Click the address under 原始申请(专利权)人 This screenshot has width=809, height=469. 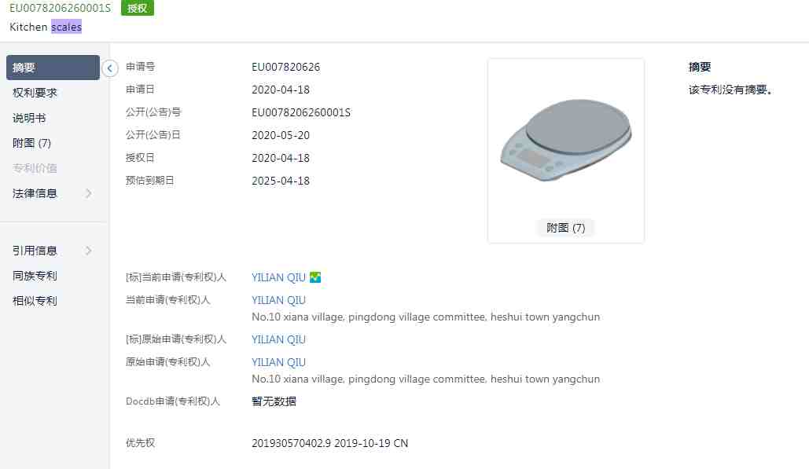425,379
